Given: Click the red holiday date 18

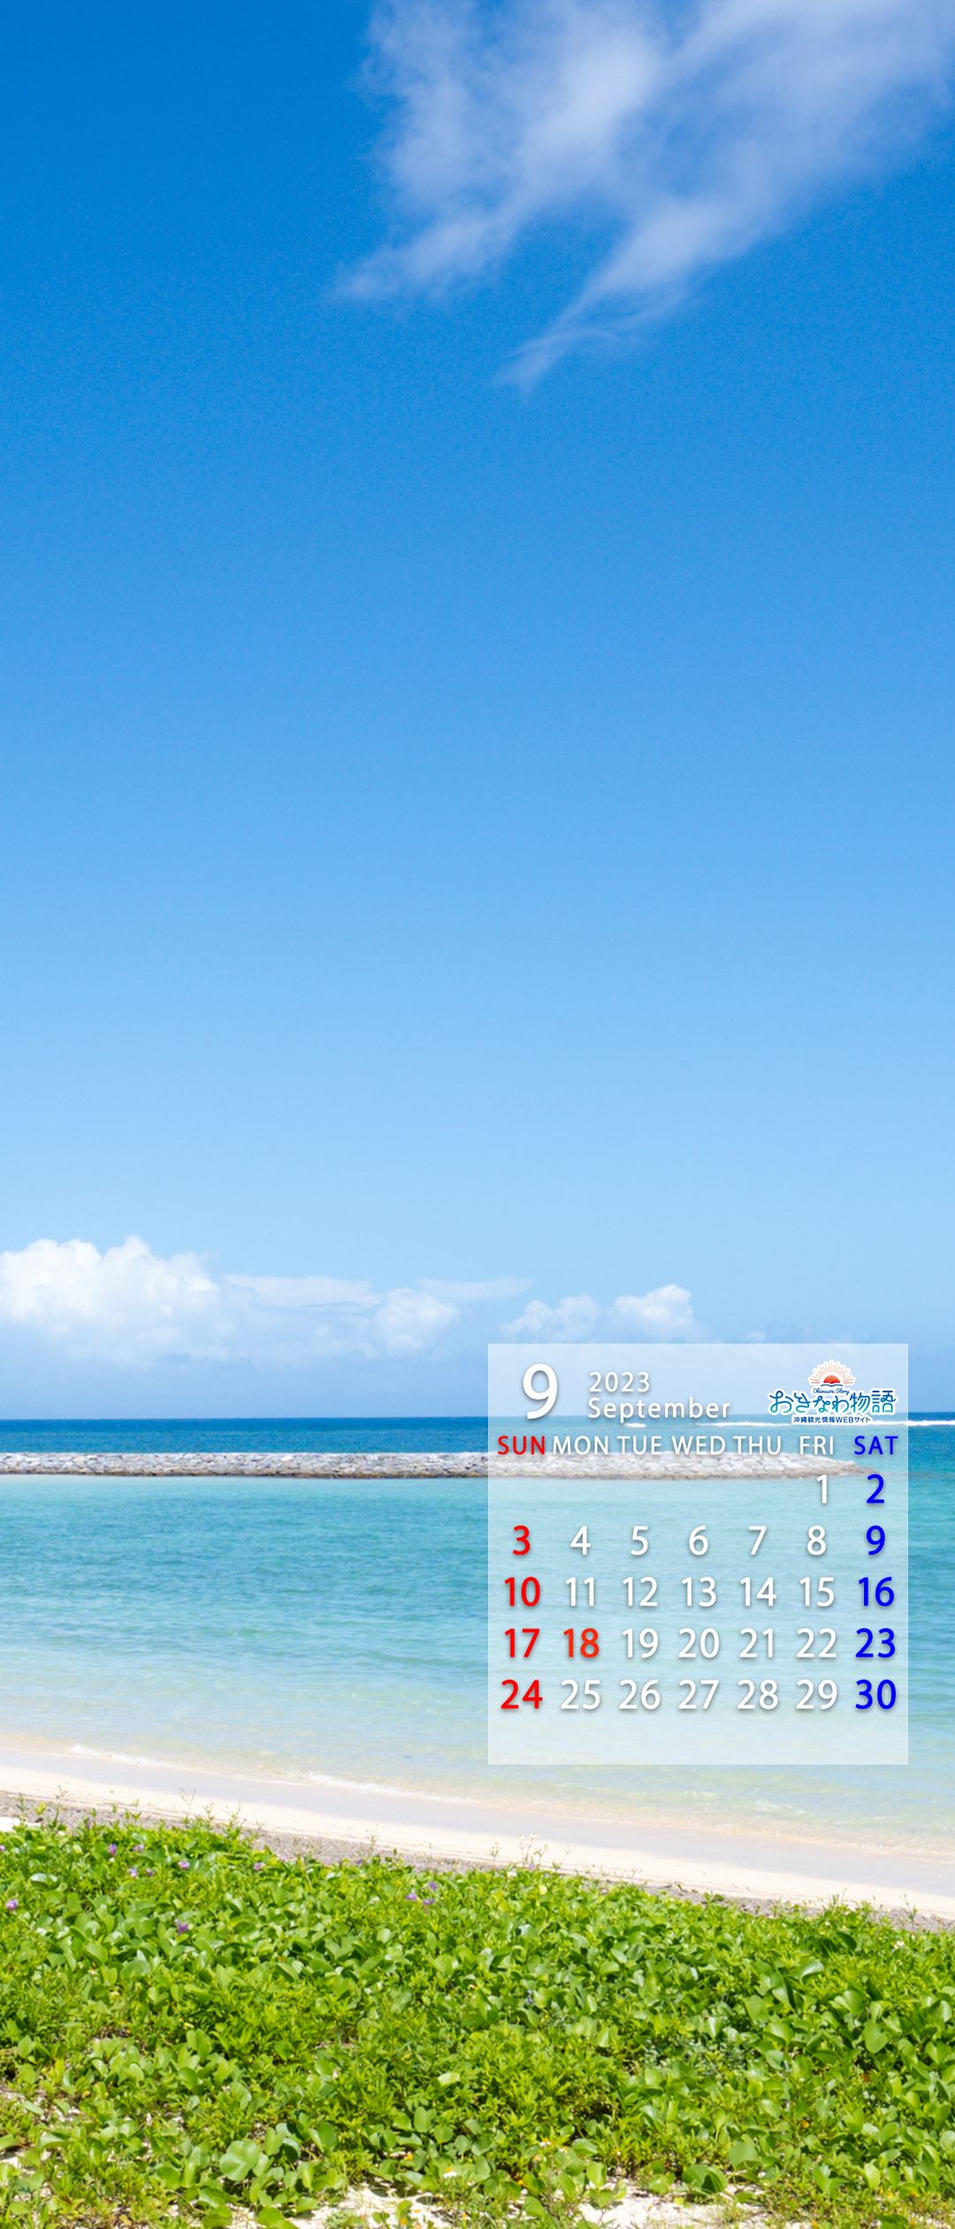Looking at the screenshot, I should 581,1644.
